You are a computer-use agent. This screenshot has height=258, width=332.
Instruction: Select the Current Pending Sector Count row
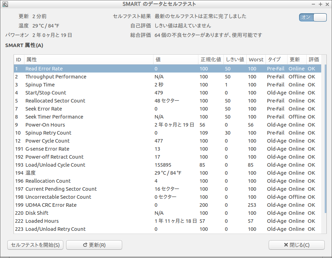pyautogui.click(x=167, y=189)
